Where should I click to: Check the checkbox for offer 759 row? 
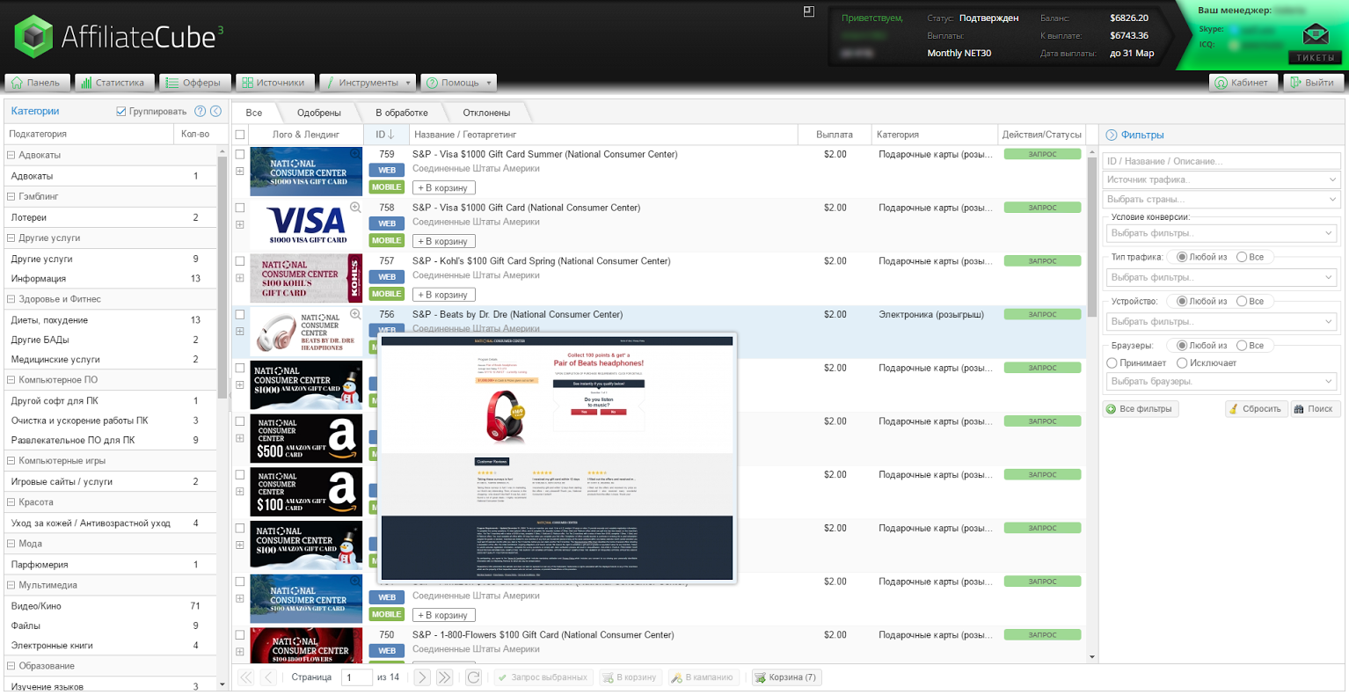pyautogui.click(x=240, y=154)
